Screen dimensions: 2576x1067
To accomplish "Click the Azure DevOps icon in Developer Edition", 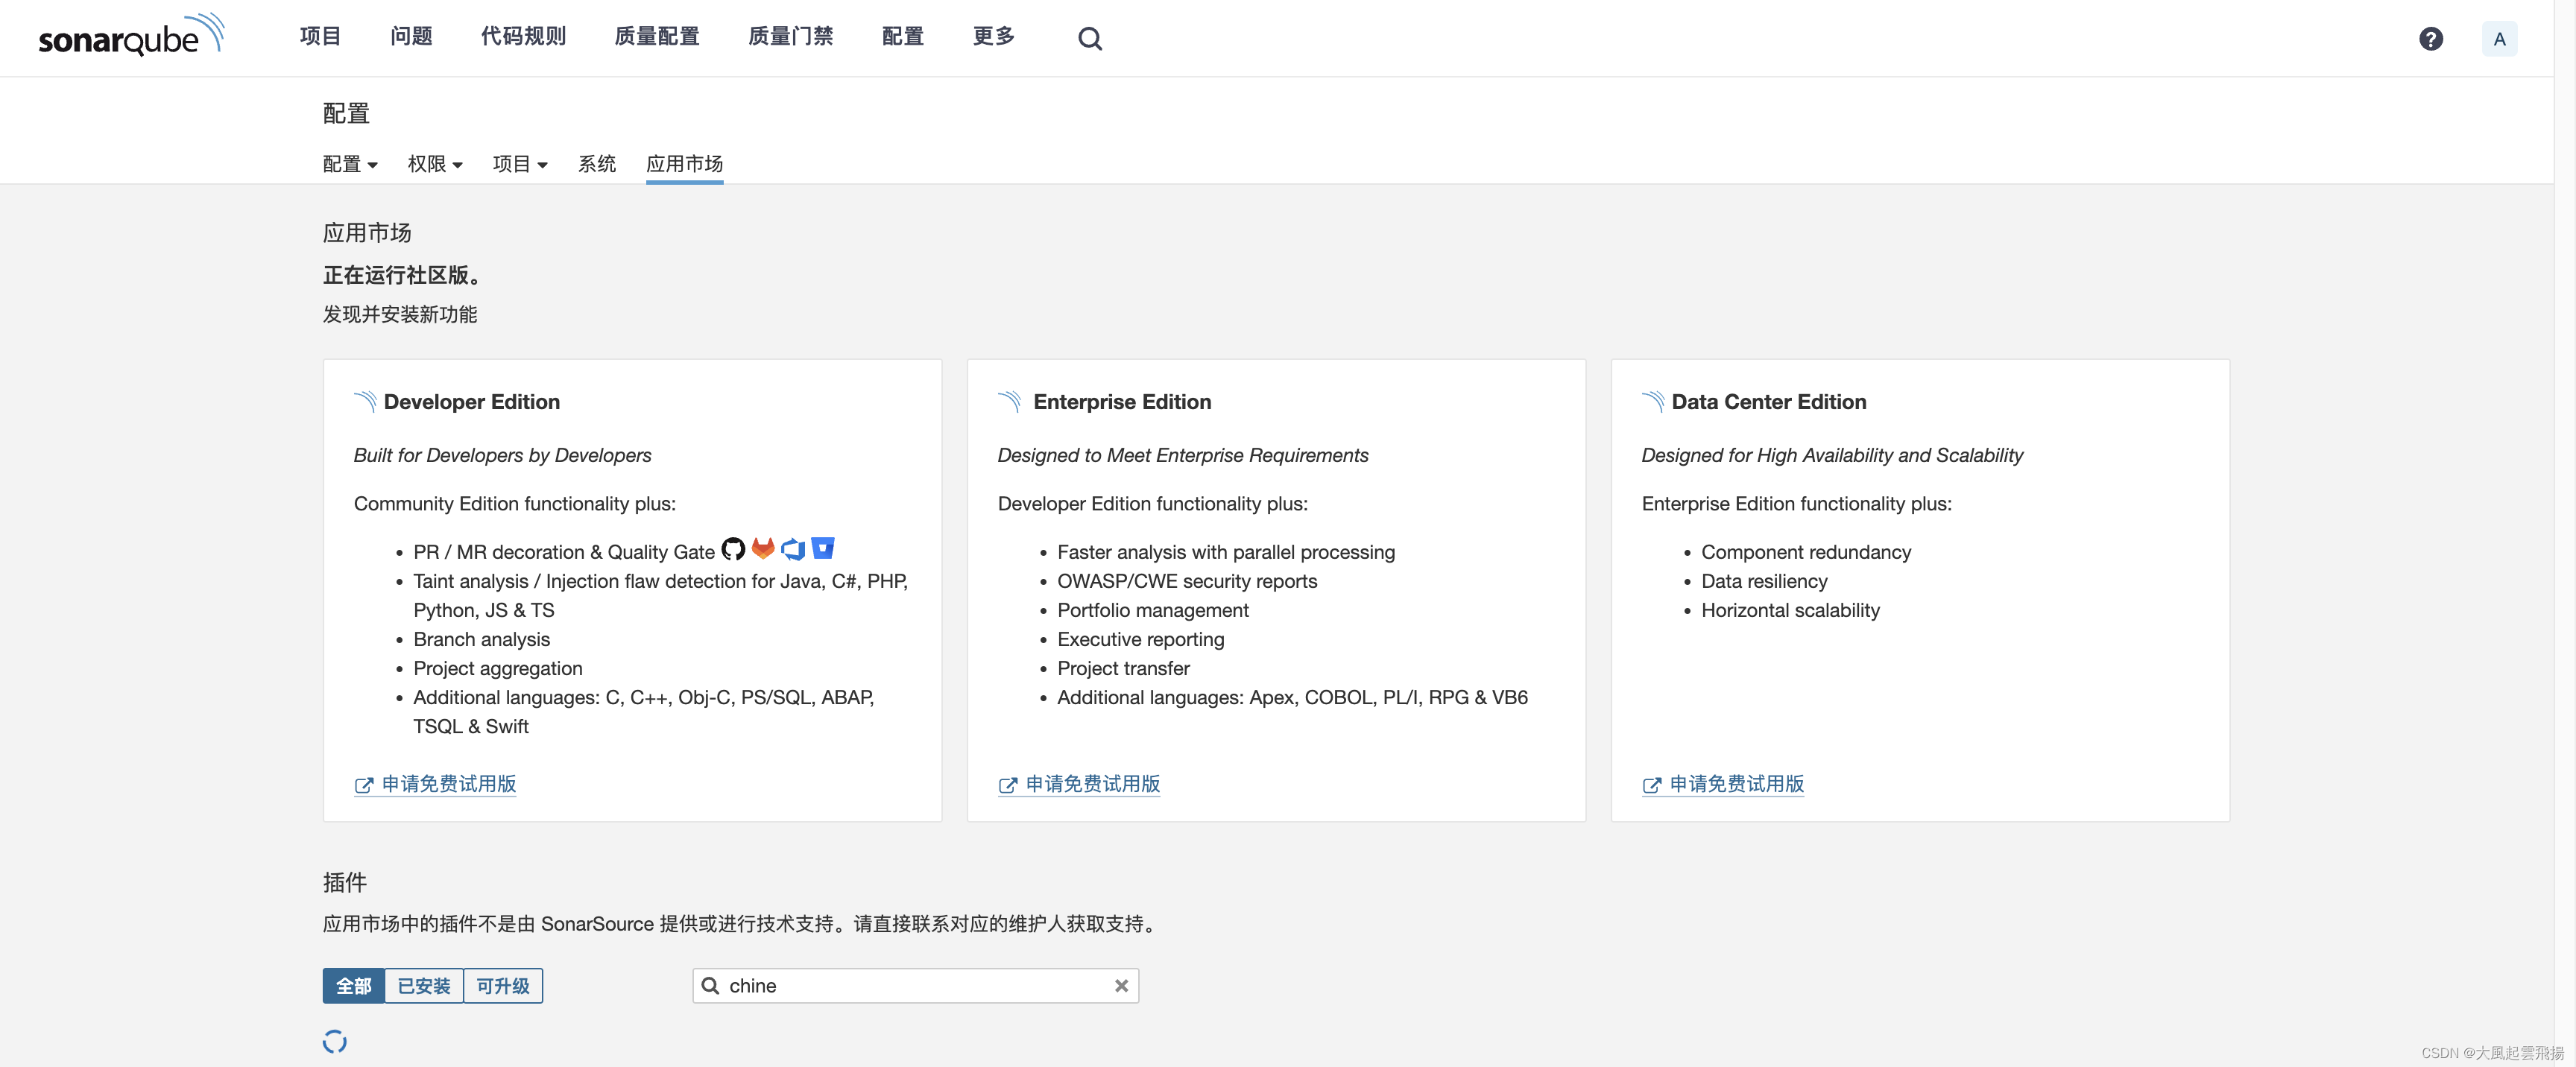I will pyautogui.click(x=793, y=549).
